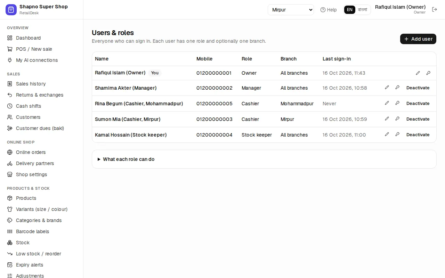This screenshot has width=445, height=278.
Task: Open Variants (size / colour)
Action: click(42, 209)
